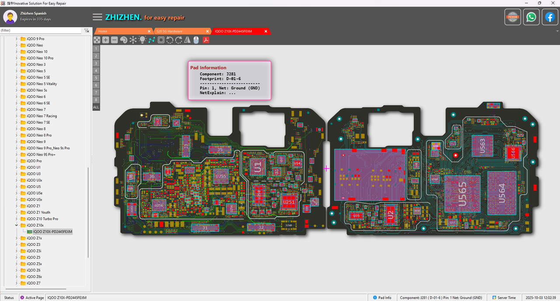The image size is (560, 301).
Task: Click the U255 component on the board
Action: click(221, 177)
